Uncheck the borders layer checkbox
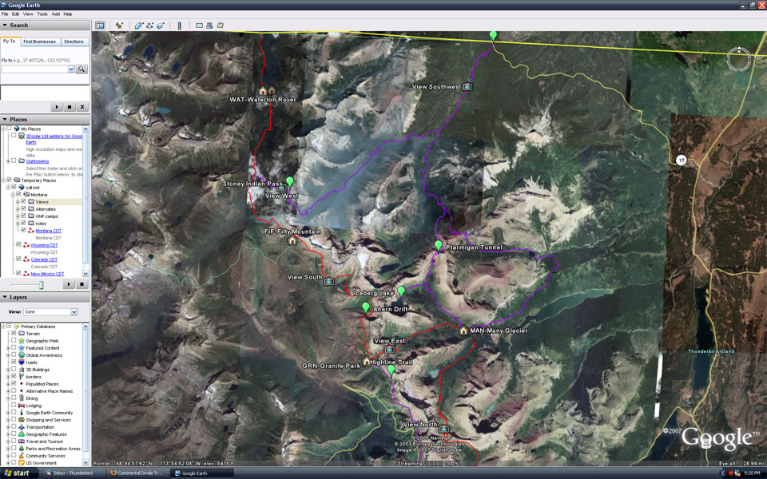The height and width of the screenshot is (479, 767). 14,376
